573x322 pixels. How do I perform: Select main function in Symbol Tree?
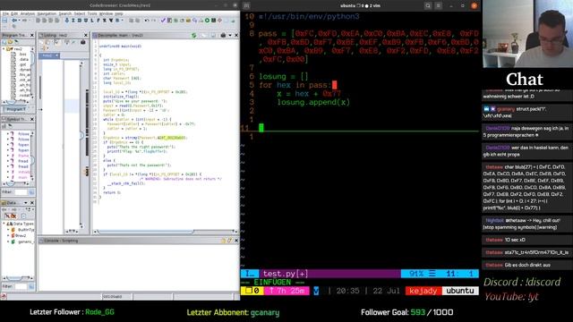click(22, 177)
